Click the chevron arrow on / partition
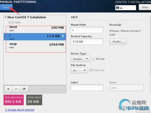The image size is (151, 113). coord(63,36)
